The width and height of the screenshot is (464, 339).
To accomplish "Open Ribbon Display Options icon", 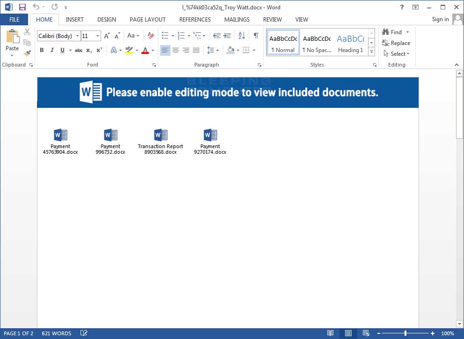I will (x=415, y=7).
